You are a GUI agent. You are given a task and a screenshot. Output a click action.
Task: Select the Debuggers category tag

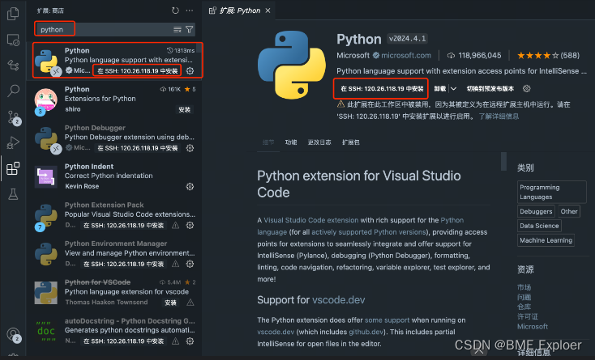536,211
